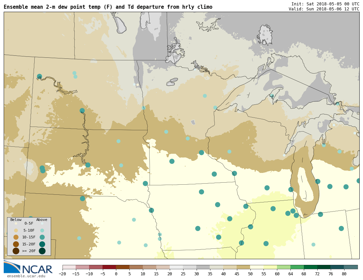Open the ensemble.ucar.edu link
The height and width of the screenshot is (280, 363).
[26, 276]
